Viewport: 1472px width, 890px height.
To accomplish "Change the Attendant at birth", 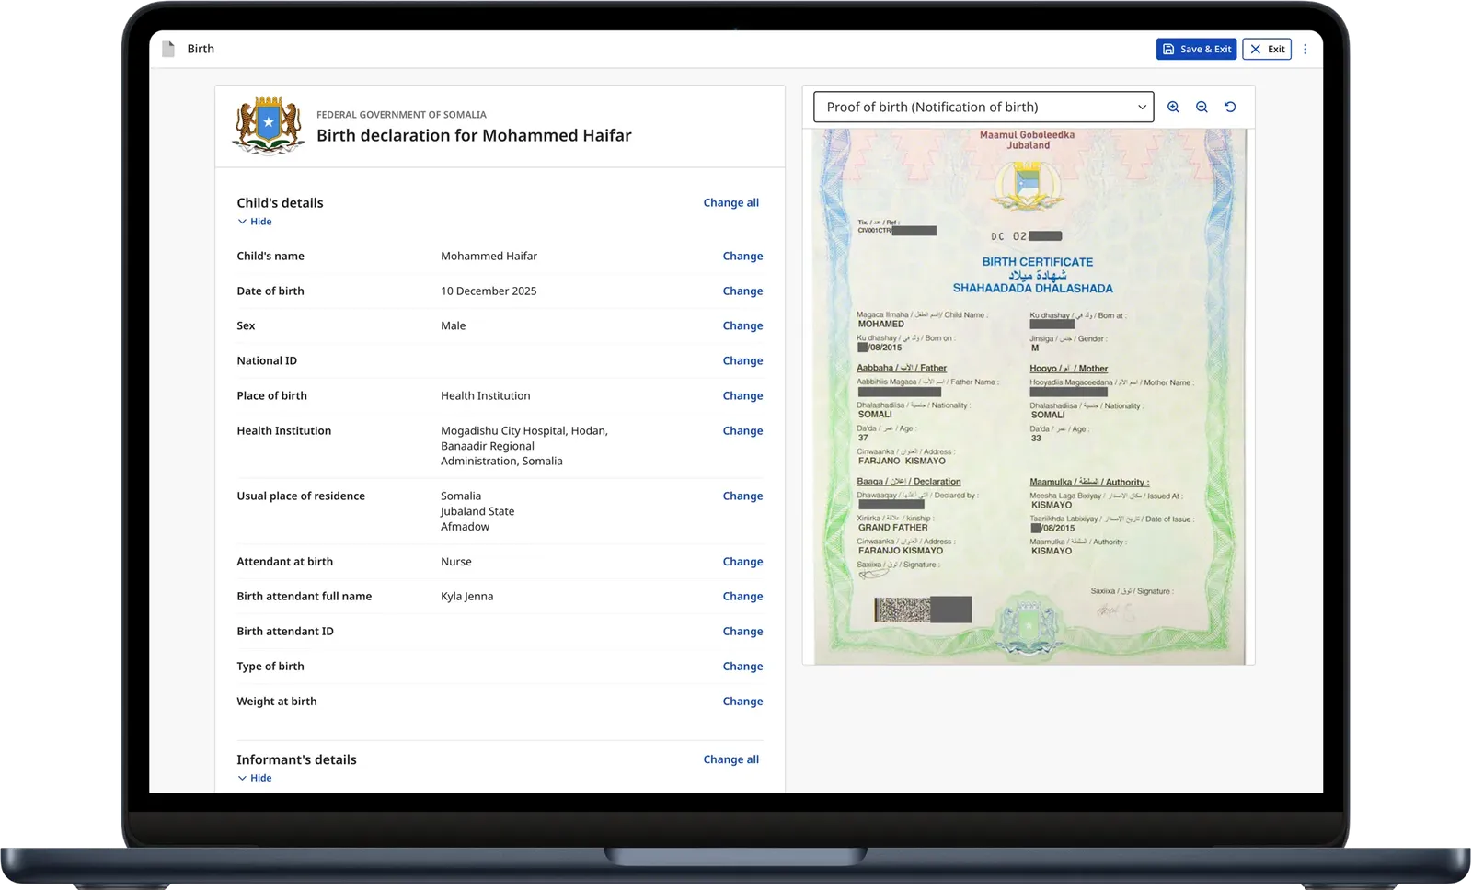I will coord(742,561).
